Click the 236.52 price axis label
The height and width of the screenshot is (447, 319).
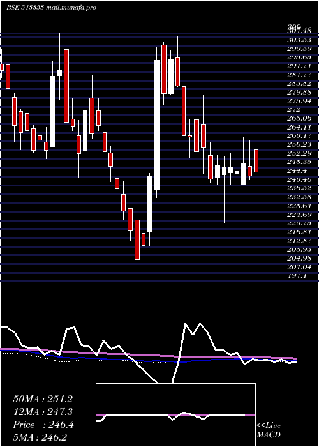point(299,189)
